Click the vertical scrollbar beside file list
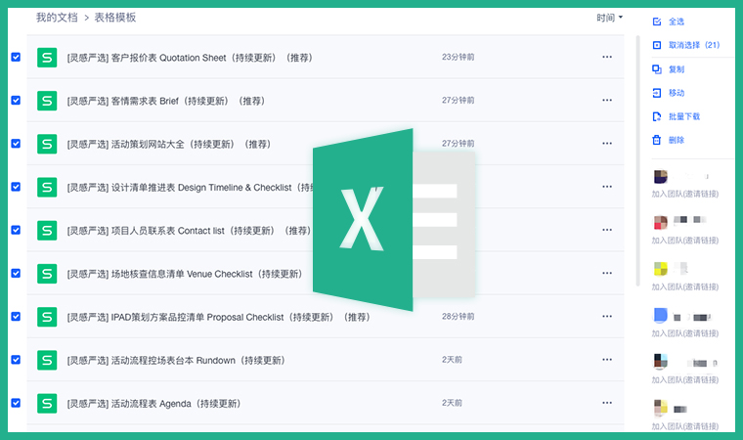Viewport: 743px width, 440px height. point(637,161)
